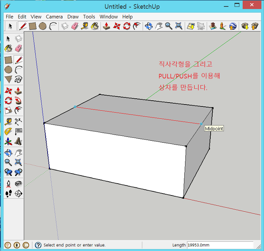Select the Follow Me tool in the left toolbar

(x=18, y=101)
